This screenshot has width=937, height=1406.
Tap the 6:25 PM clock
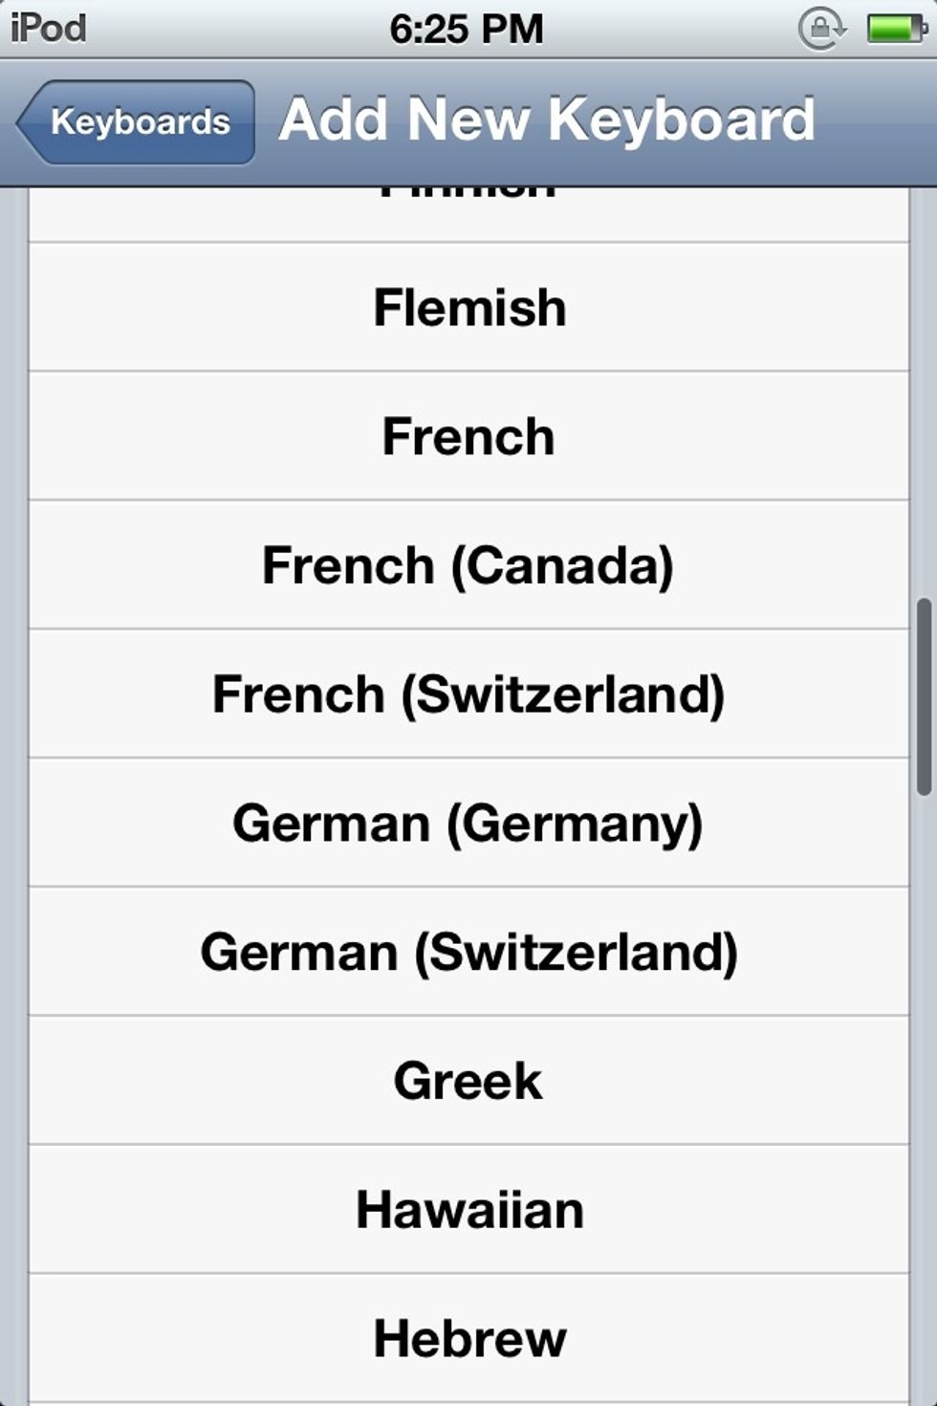(467, 30)
